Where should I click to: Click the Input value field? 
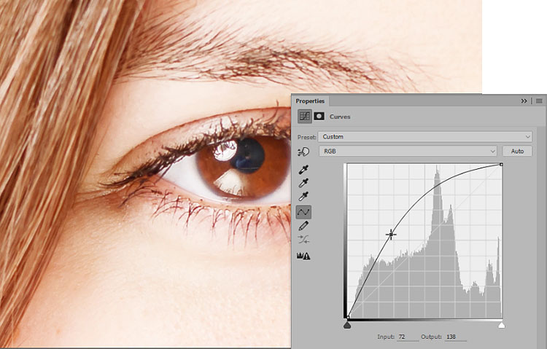(x=408, y=337)
